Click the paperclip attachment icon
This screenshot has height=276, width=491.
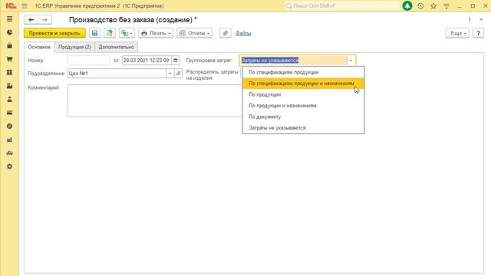[x=226, y=33]
